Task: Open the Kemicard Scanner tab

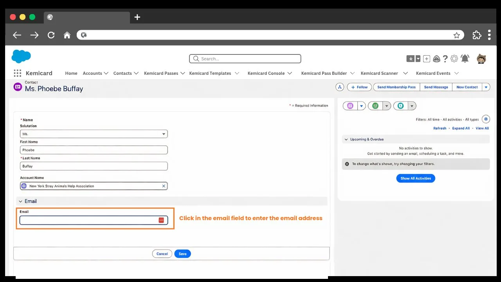Action: click(x=379, y=73)
